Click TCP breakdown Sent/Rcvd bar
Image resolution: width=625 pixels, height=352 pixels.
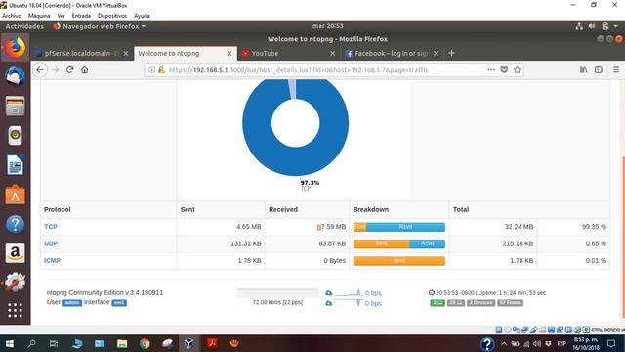[399, 227]
